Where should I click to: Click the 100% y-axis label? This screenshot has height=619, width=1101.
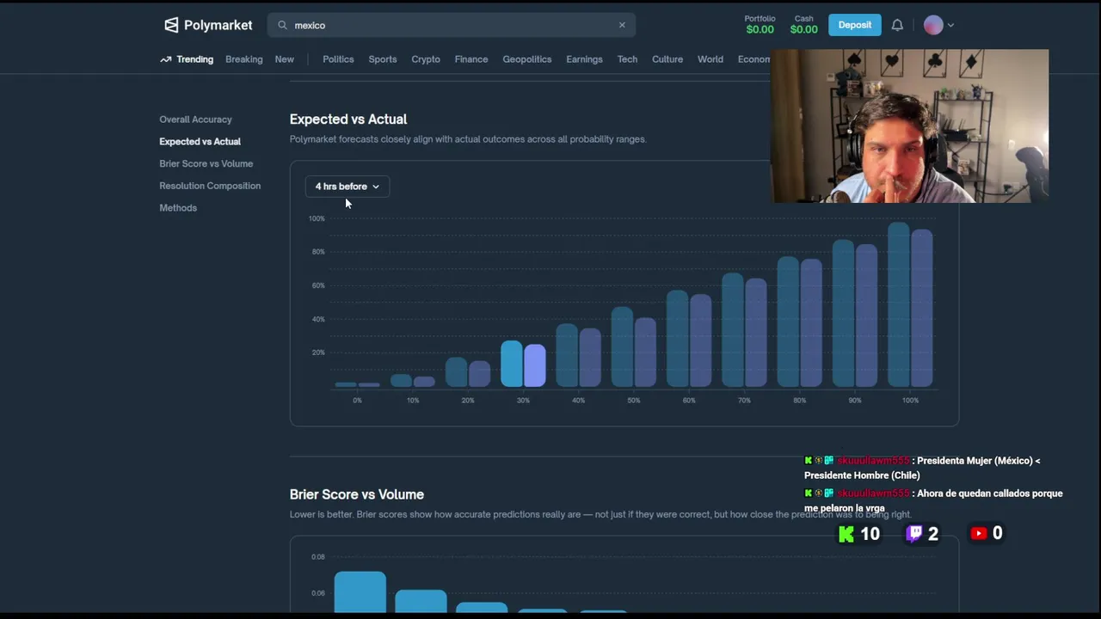click(317, 218)
